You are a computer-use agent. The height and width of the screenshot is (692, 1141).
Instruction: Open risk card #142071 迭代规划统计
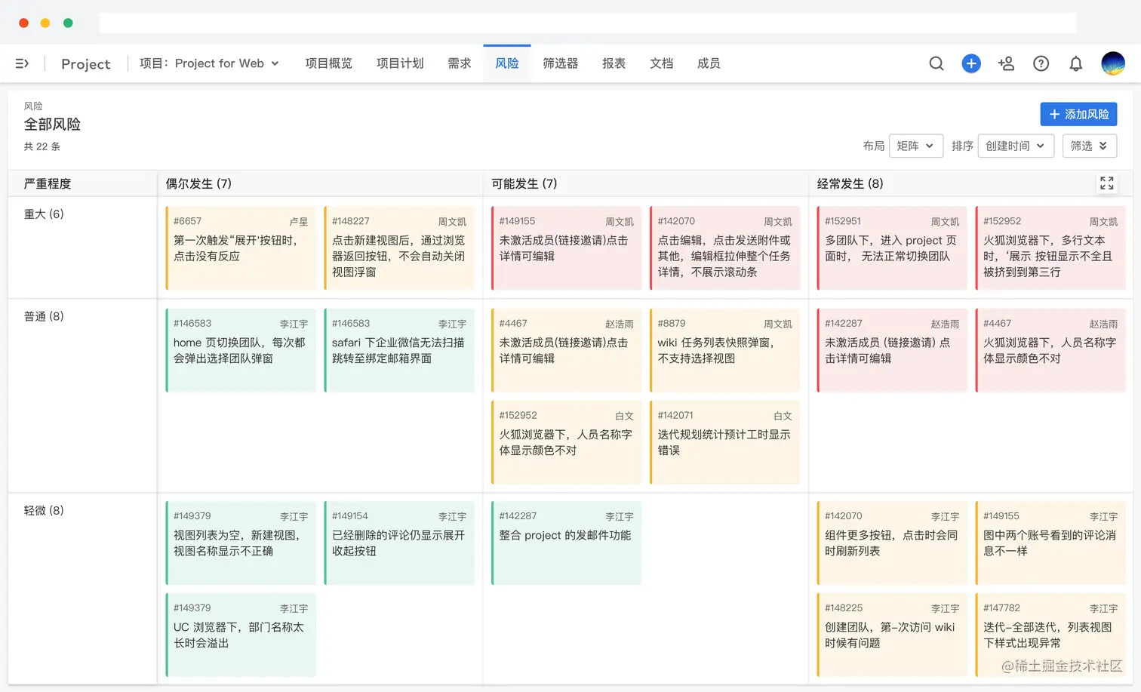724,441
